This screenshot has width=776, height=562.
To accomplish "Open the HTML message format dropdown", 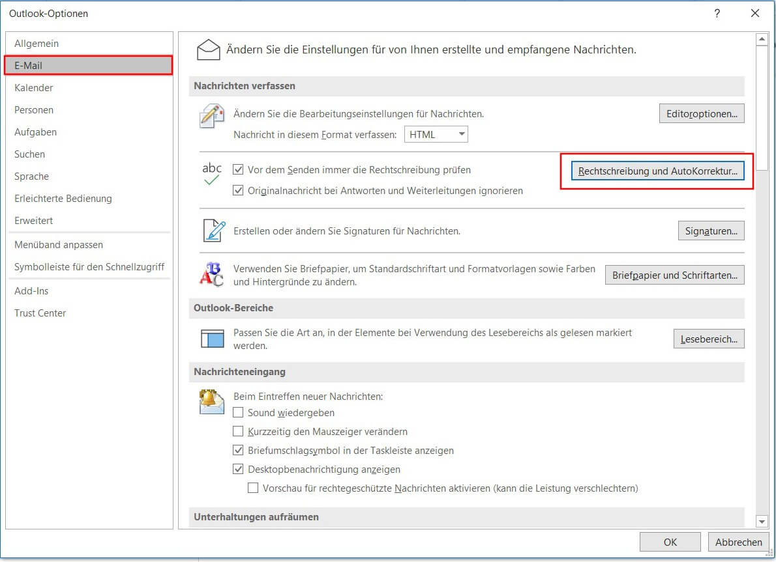I will point(436,134).
